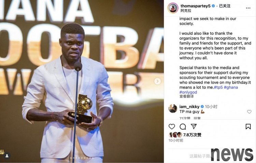Open the three-dot more options menu
This screenshot has height=163, width=256.
pos(248,8)
